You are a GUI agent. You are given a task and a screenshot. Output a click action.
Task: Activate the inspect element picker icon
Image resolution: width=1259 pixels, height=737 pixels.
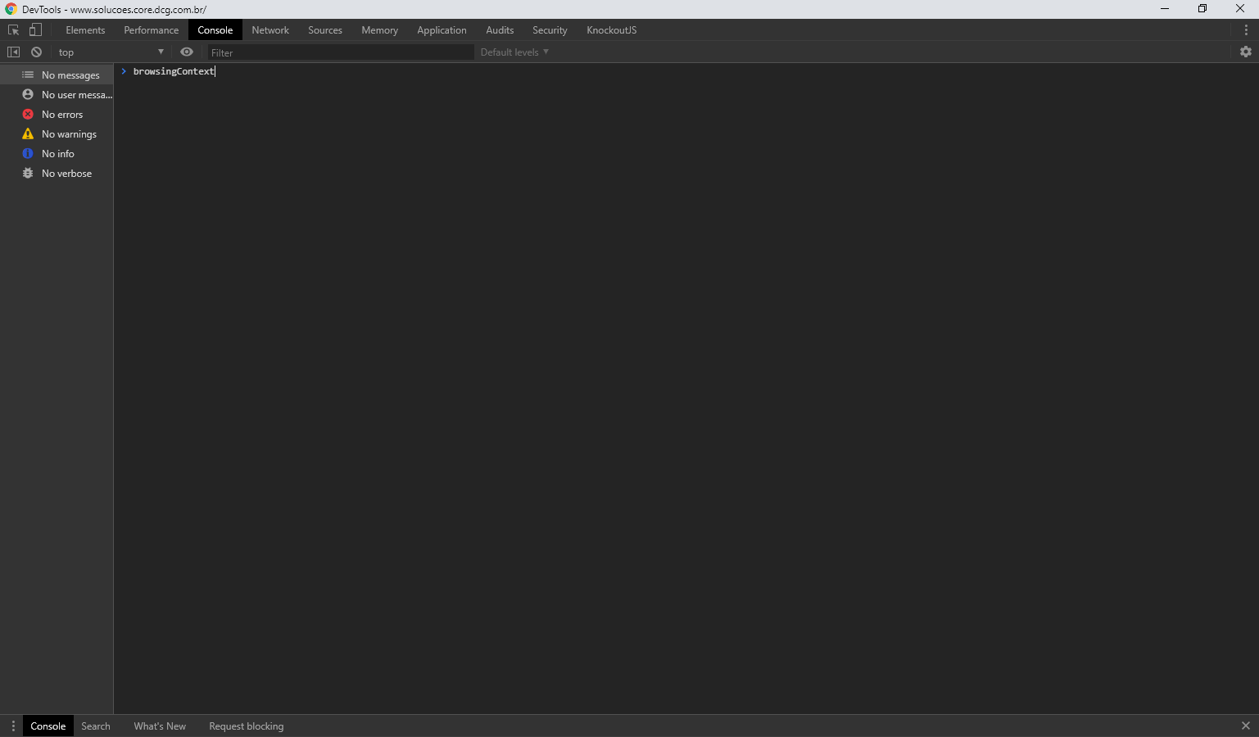pos(13,30)
